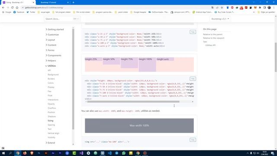Image resolution: width=277 pixels, height=156 pixels.
Task: Open the Chrome profile avatar
Action: 269,8
